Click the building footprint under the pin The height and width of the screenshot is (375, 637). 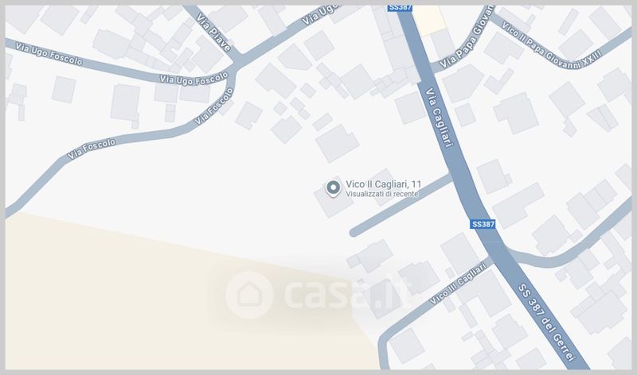(x=334, y=201)
